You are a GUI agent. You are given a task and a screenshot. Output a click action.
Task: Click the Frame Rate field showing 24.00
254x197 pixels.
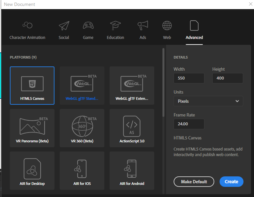(189, 124)
